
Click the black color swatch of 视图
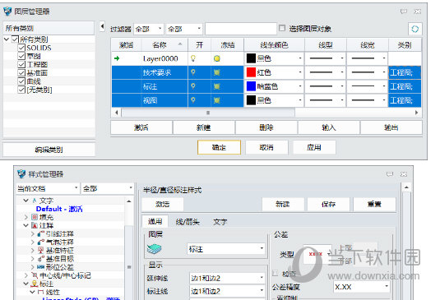pos(251,100)
